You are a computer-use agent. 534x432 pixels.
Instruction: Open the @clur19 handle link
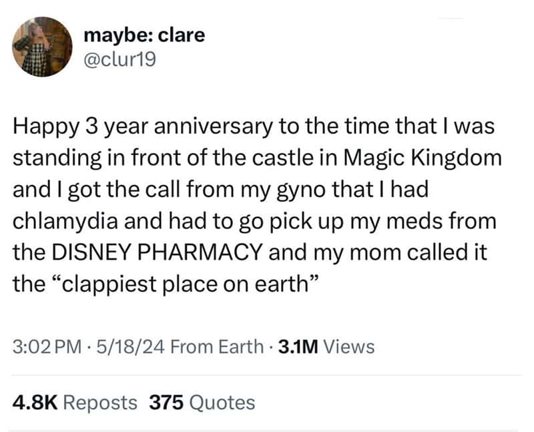click(x=119, y=59)
